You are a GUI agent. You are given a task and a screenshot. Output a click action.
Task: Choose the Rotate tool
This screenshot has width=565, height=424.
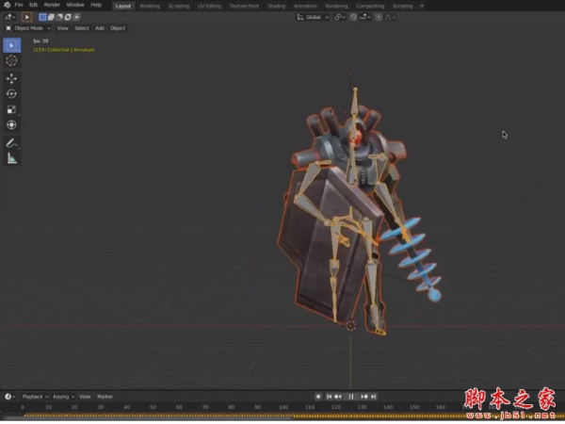[x=11, y=93]
